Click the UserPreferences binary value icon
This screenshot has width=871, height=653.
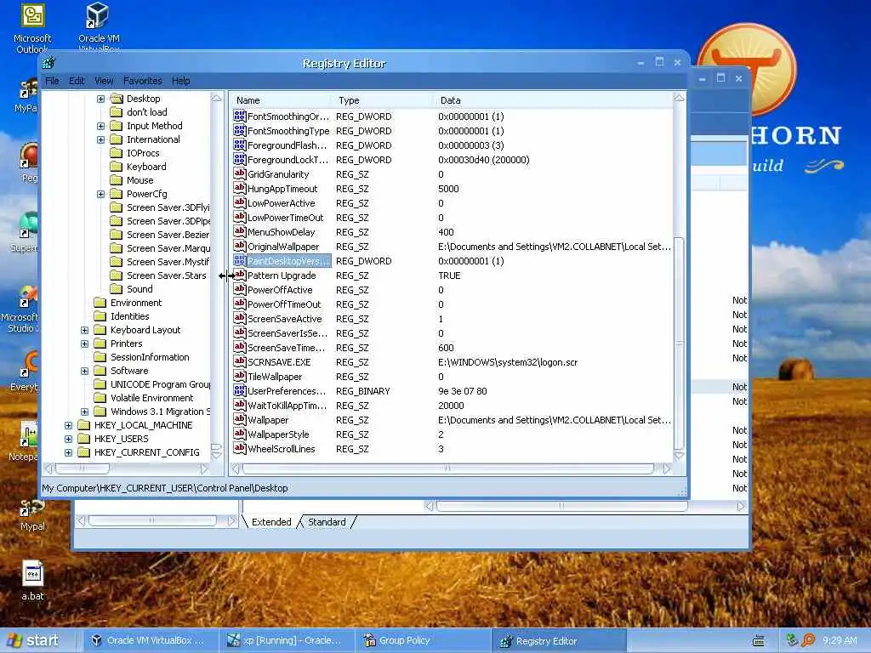(239, 391)
